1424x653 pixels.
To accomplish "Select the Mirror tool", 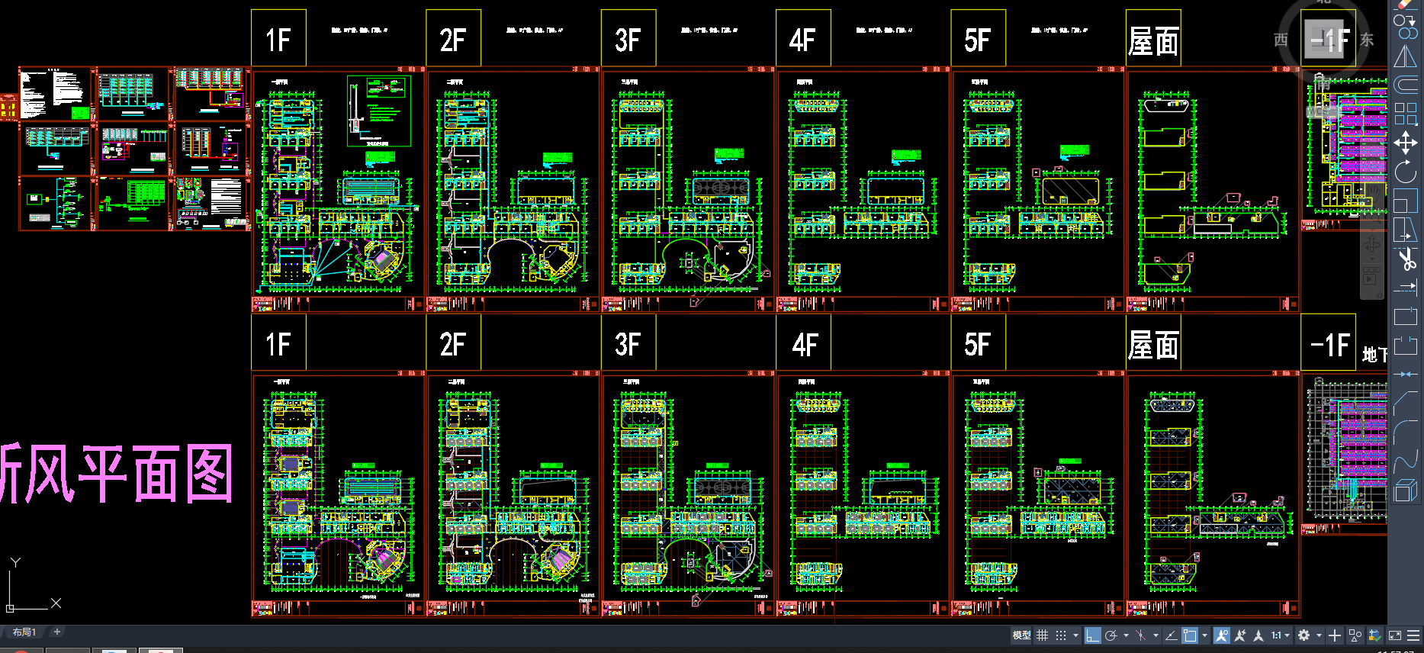I will tap(1406, 56).
